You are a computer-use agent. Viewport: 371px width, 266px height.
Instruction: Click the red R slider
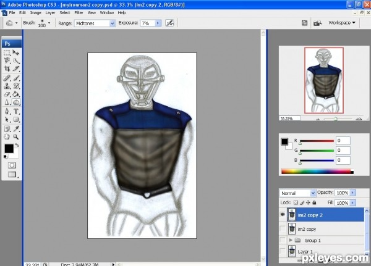coord(317,141)
